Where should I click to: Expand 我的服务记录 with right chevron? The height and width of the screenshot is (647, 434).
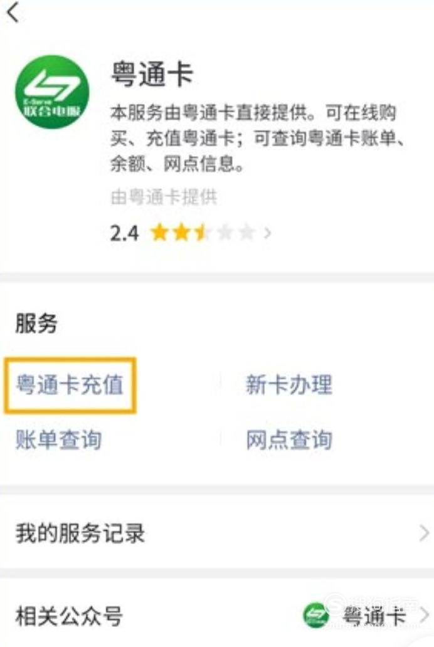tap(424, 533)
